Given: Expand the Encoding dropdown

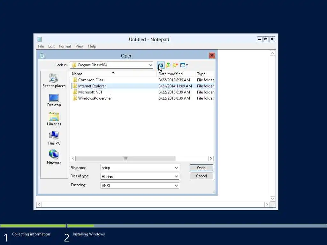Looking at the screenshot, I should (x=176, y=185).
